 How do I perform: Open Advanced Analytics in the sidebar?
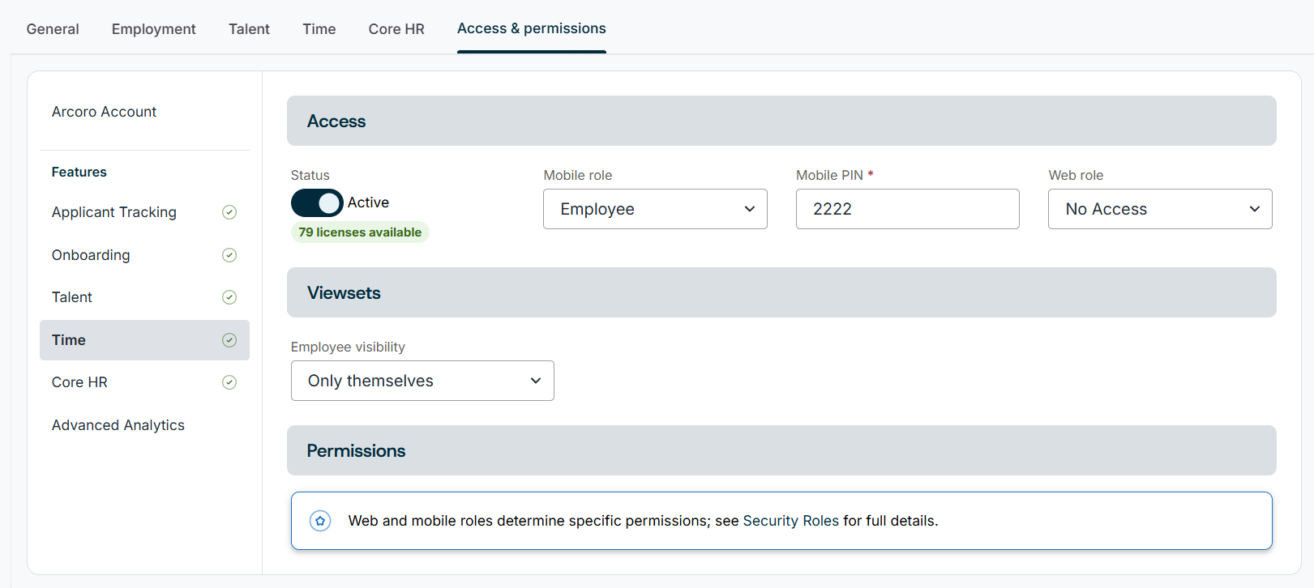click(118, 425)
